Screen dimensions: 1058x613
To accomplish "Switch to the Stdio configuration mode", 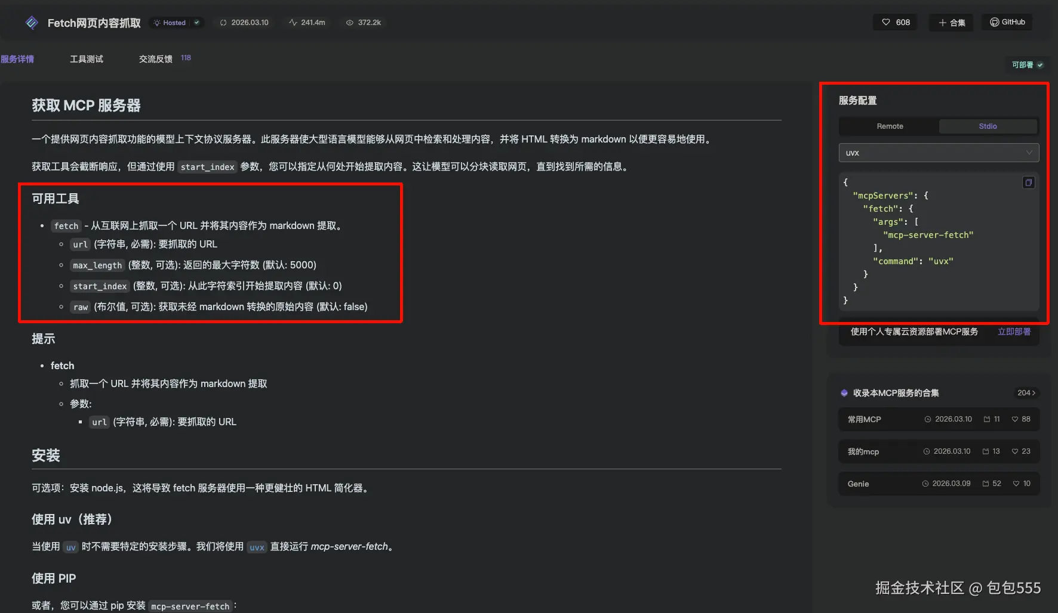I will (988, 126).
